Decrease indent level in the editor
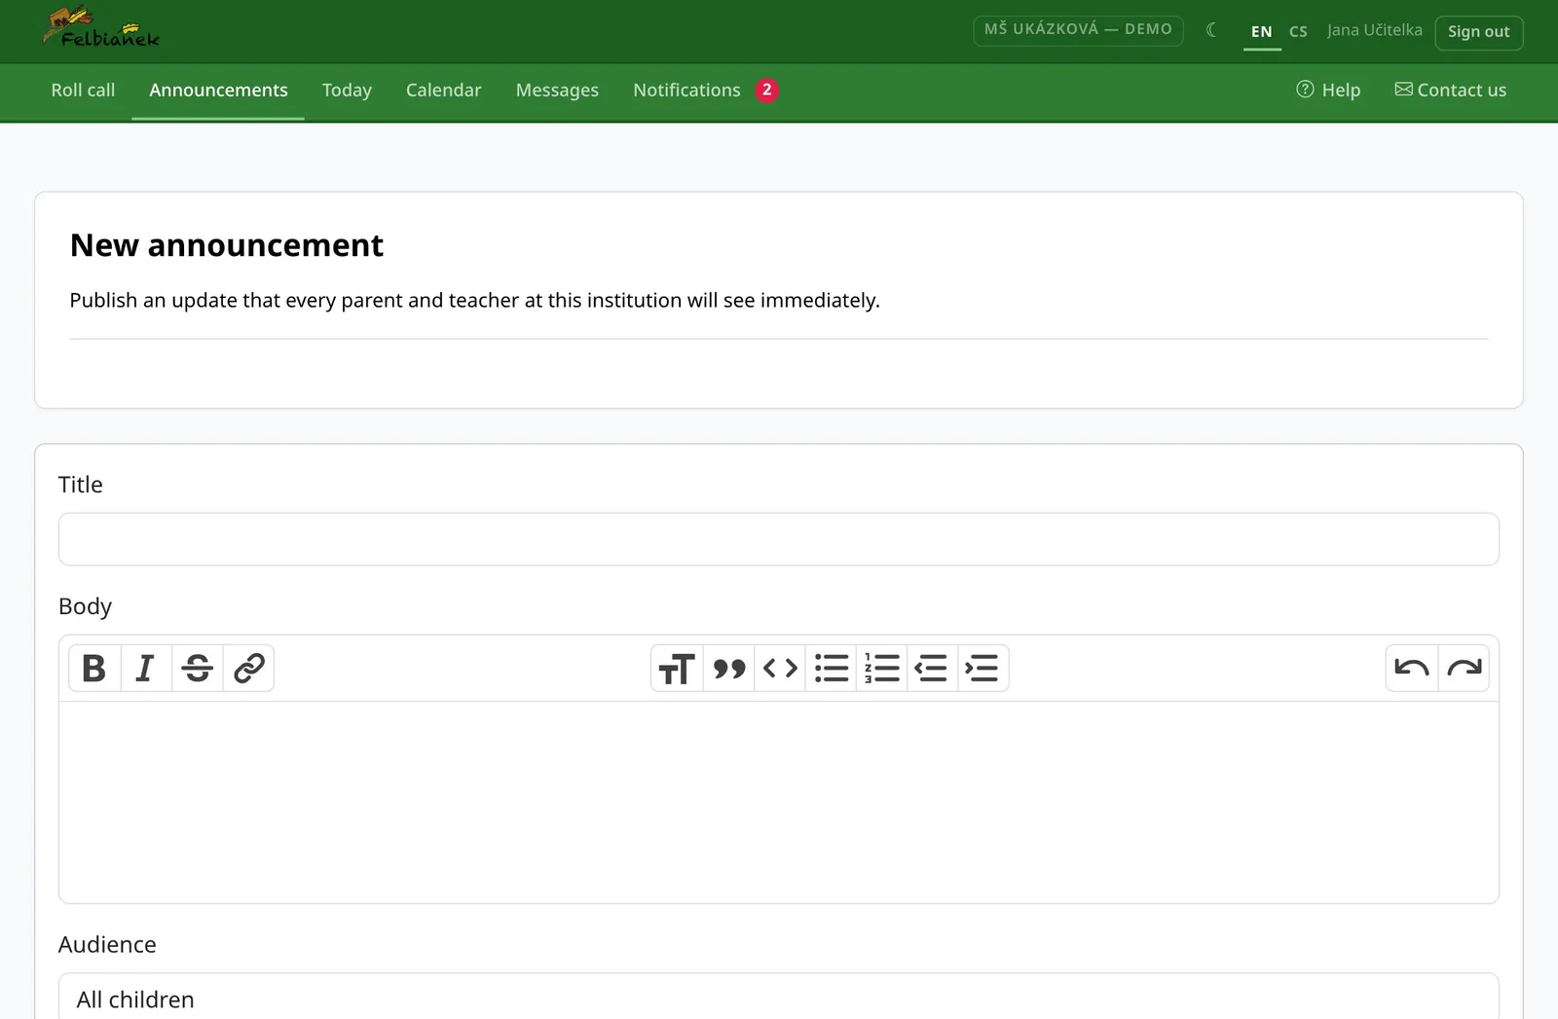This screenshot has width=1558, height=1019. point(932,669)
